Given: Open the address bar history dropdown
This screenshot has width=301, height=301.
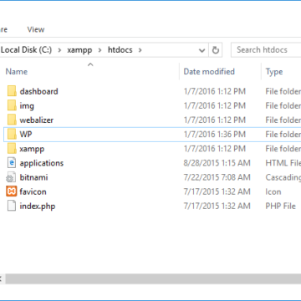Looking at the screenshot, I should coord(202,50).
